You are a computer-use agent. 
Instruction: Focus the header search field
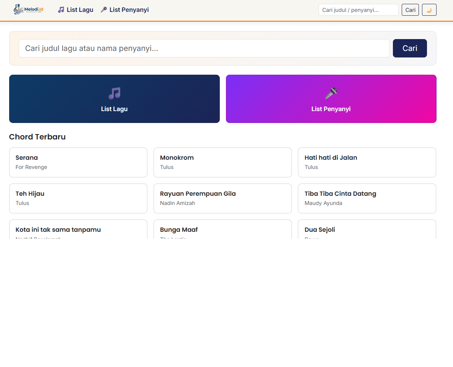click(358, 10)
